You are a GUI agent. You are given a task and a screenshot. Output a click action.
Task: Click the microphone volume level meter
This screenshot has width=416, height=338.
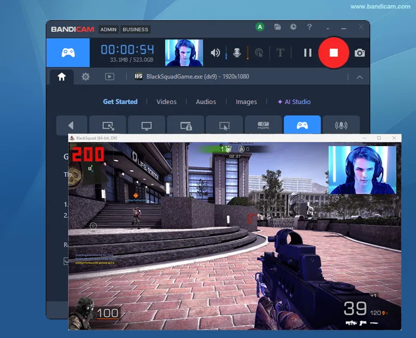pyautogui.click(x=248, y=53)
